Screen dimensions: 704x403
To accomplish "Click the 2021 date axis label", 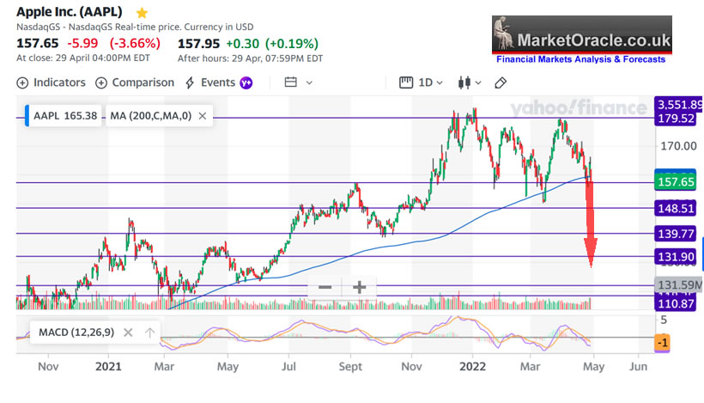I will (108, 367).
